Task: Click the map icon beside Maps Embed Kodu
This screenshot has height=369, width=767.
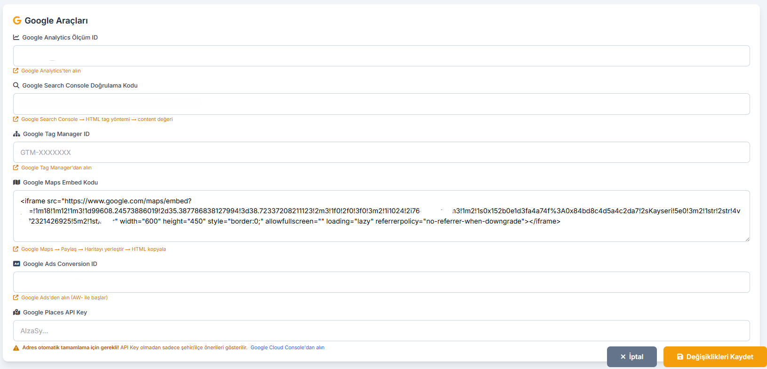Action: point(16,182)
